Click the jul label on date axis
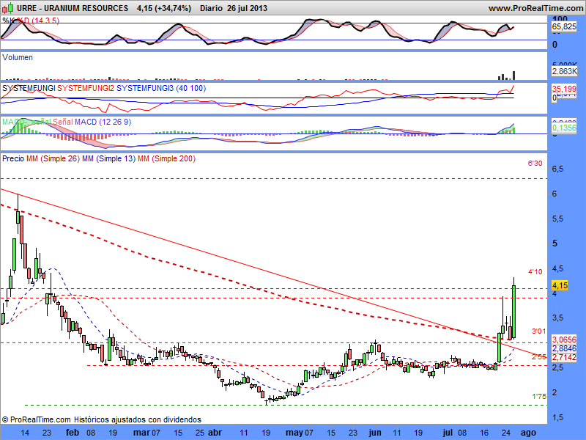Viewport: 586px width, 440px height. click(448, 433)
